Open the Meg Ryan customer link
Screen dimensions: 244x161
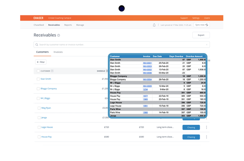coord(46,108)
